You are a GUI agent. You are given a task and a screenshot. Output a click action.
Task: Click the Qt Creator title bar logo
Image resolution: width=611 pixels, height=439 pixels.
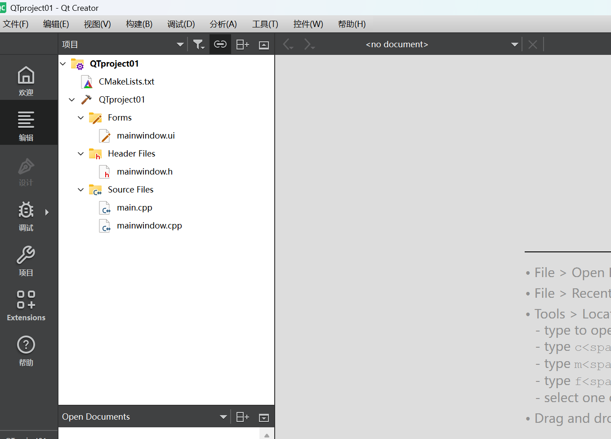pyautogui.click(x=3, y=8)
